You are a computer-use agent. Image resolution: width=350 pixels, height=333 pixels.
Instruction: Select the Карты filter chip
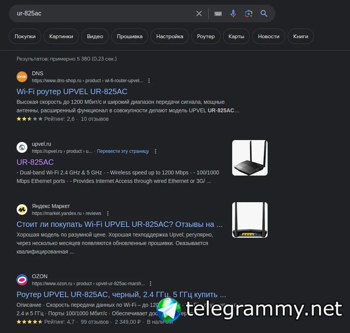pyautogui.click(x=236, y=36)
